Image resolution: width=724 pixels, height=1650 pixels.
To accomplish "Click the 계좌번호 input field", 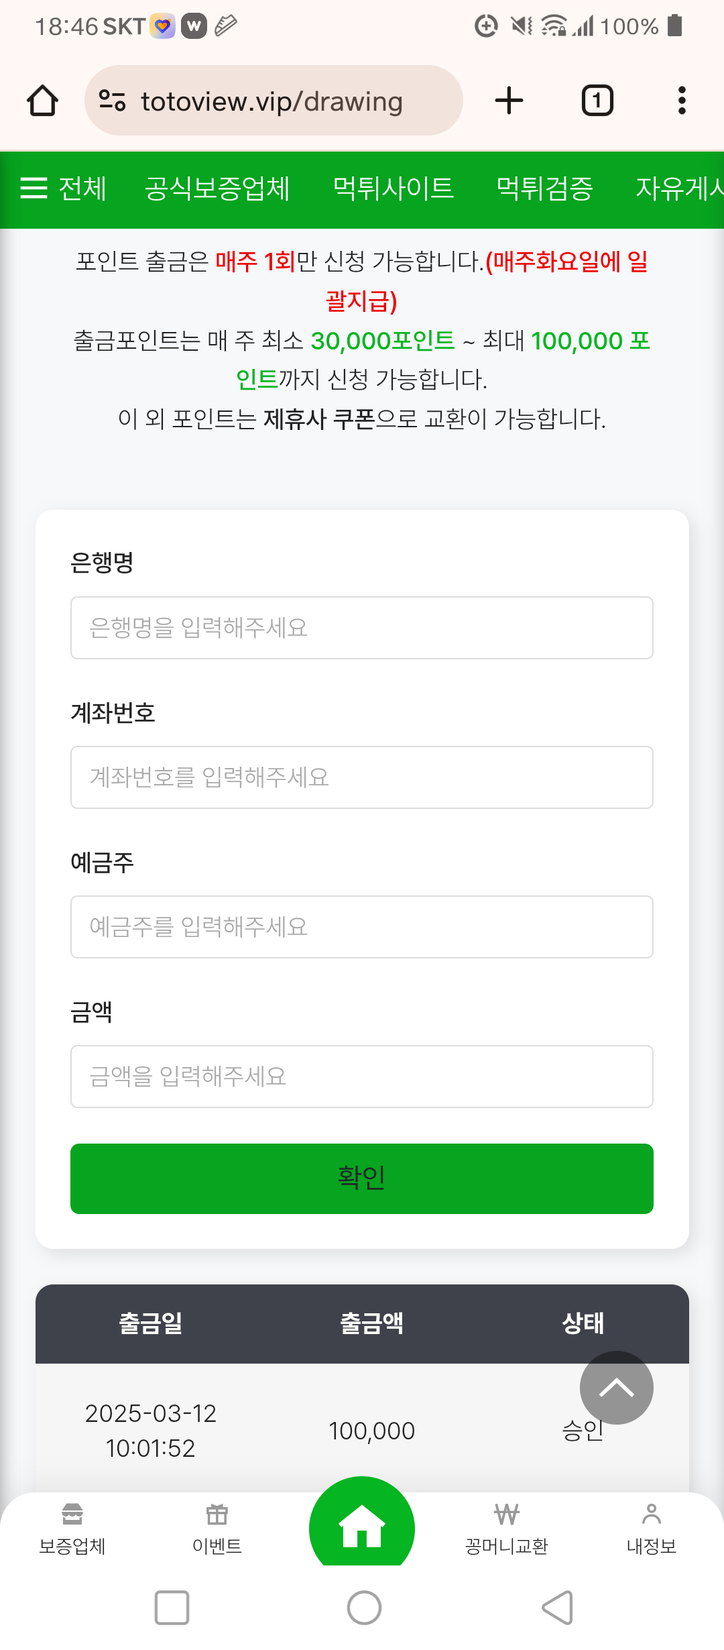I will 362,777.
